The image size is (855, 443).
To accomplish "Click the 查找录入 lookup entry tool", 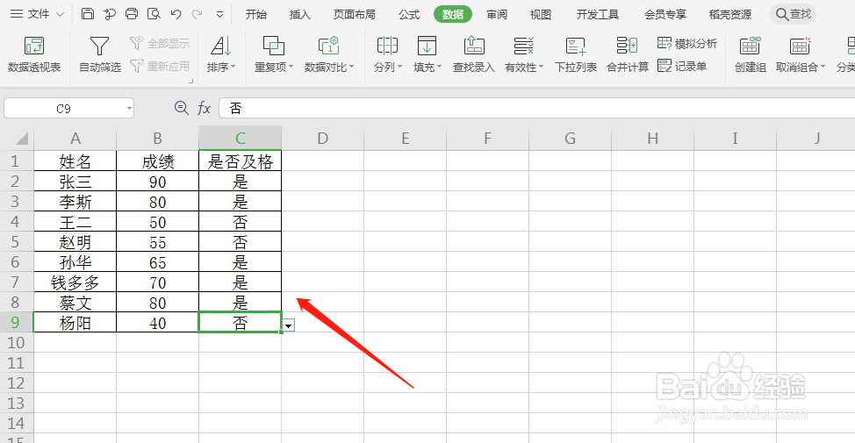I will (x=474, y=54).
